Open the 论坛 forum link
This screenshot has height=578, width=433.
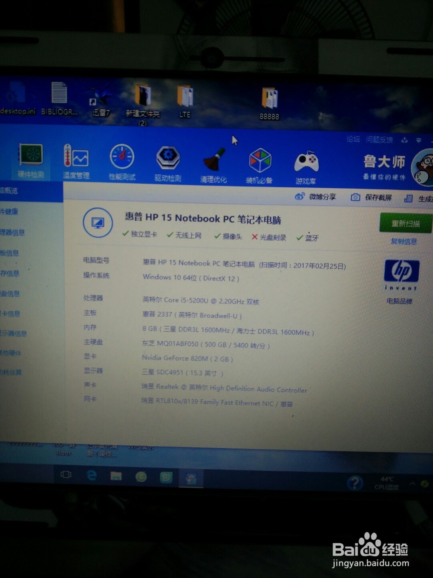[353, 139]
